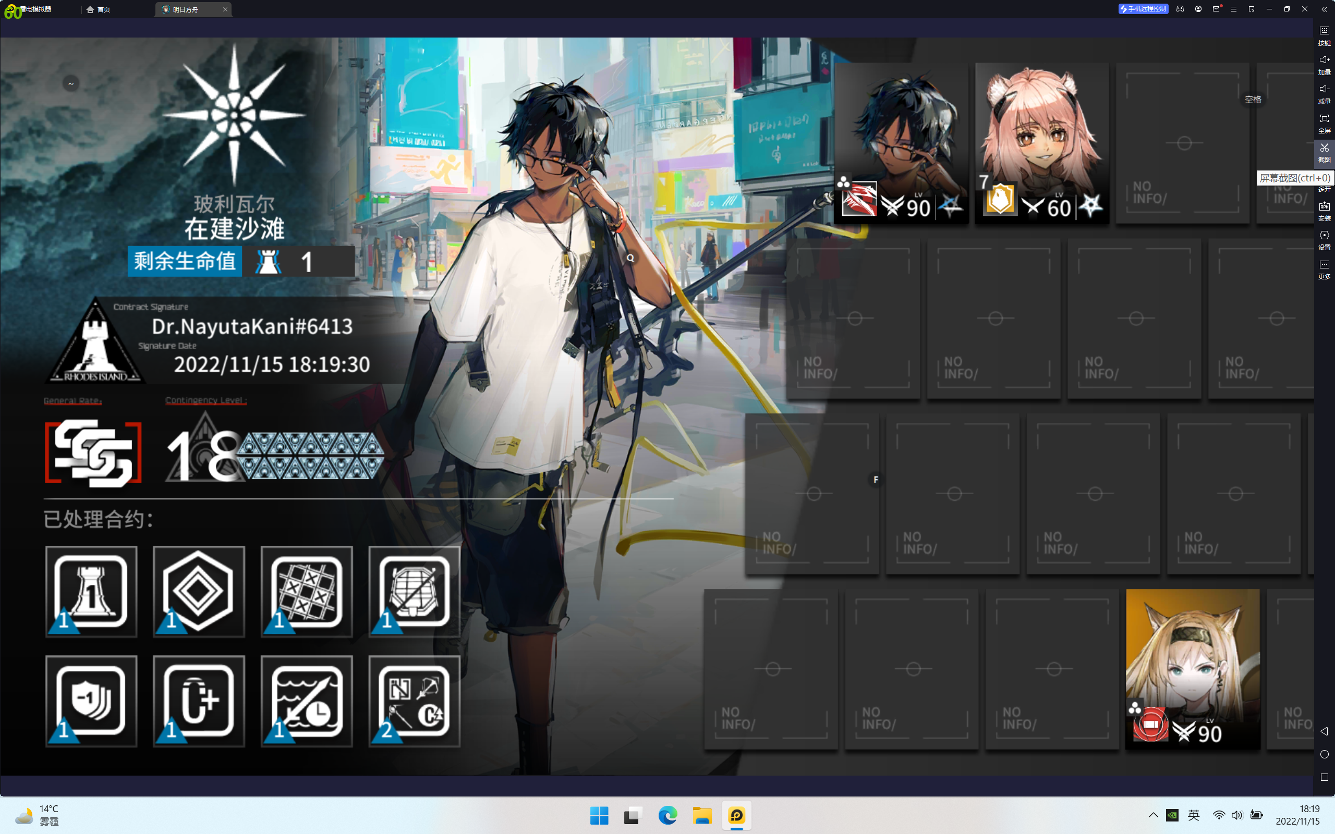Launch Microsoft Edge from the taskbar
Viewport: 1335px width, 834px height.
(667, 815)
